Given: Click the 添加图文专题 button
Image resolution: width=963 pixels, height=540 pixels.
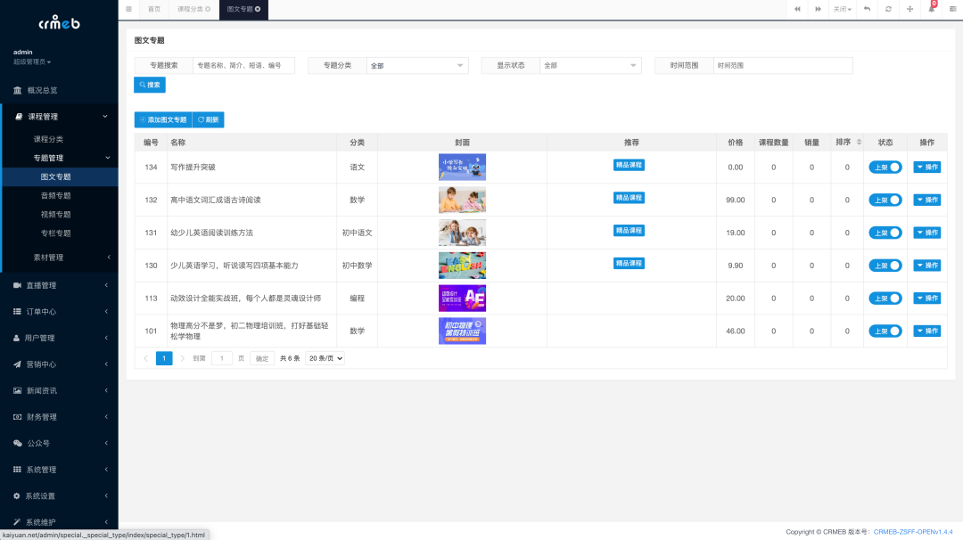Looking at the screenshot, I should [162, 119].
